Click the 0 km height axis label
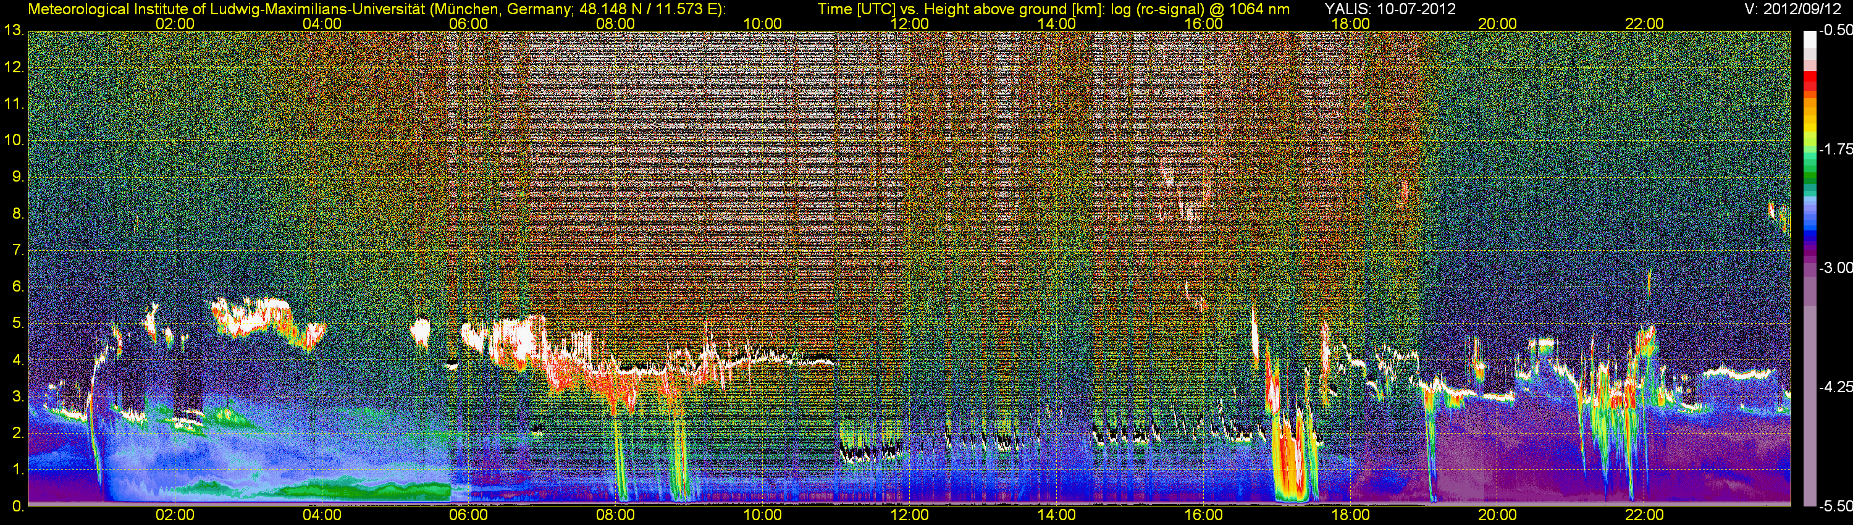The height and width of the screenshot is (525, 1853). tap(17, 506)
